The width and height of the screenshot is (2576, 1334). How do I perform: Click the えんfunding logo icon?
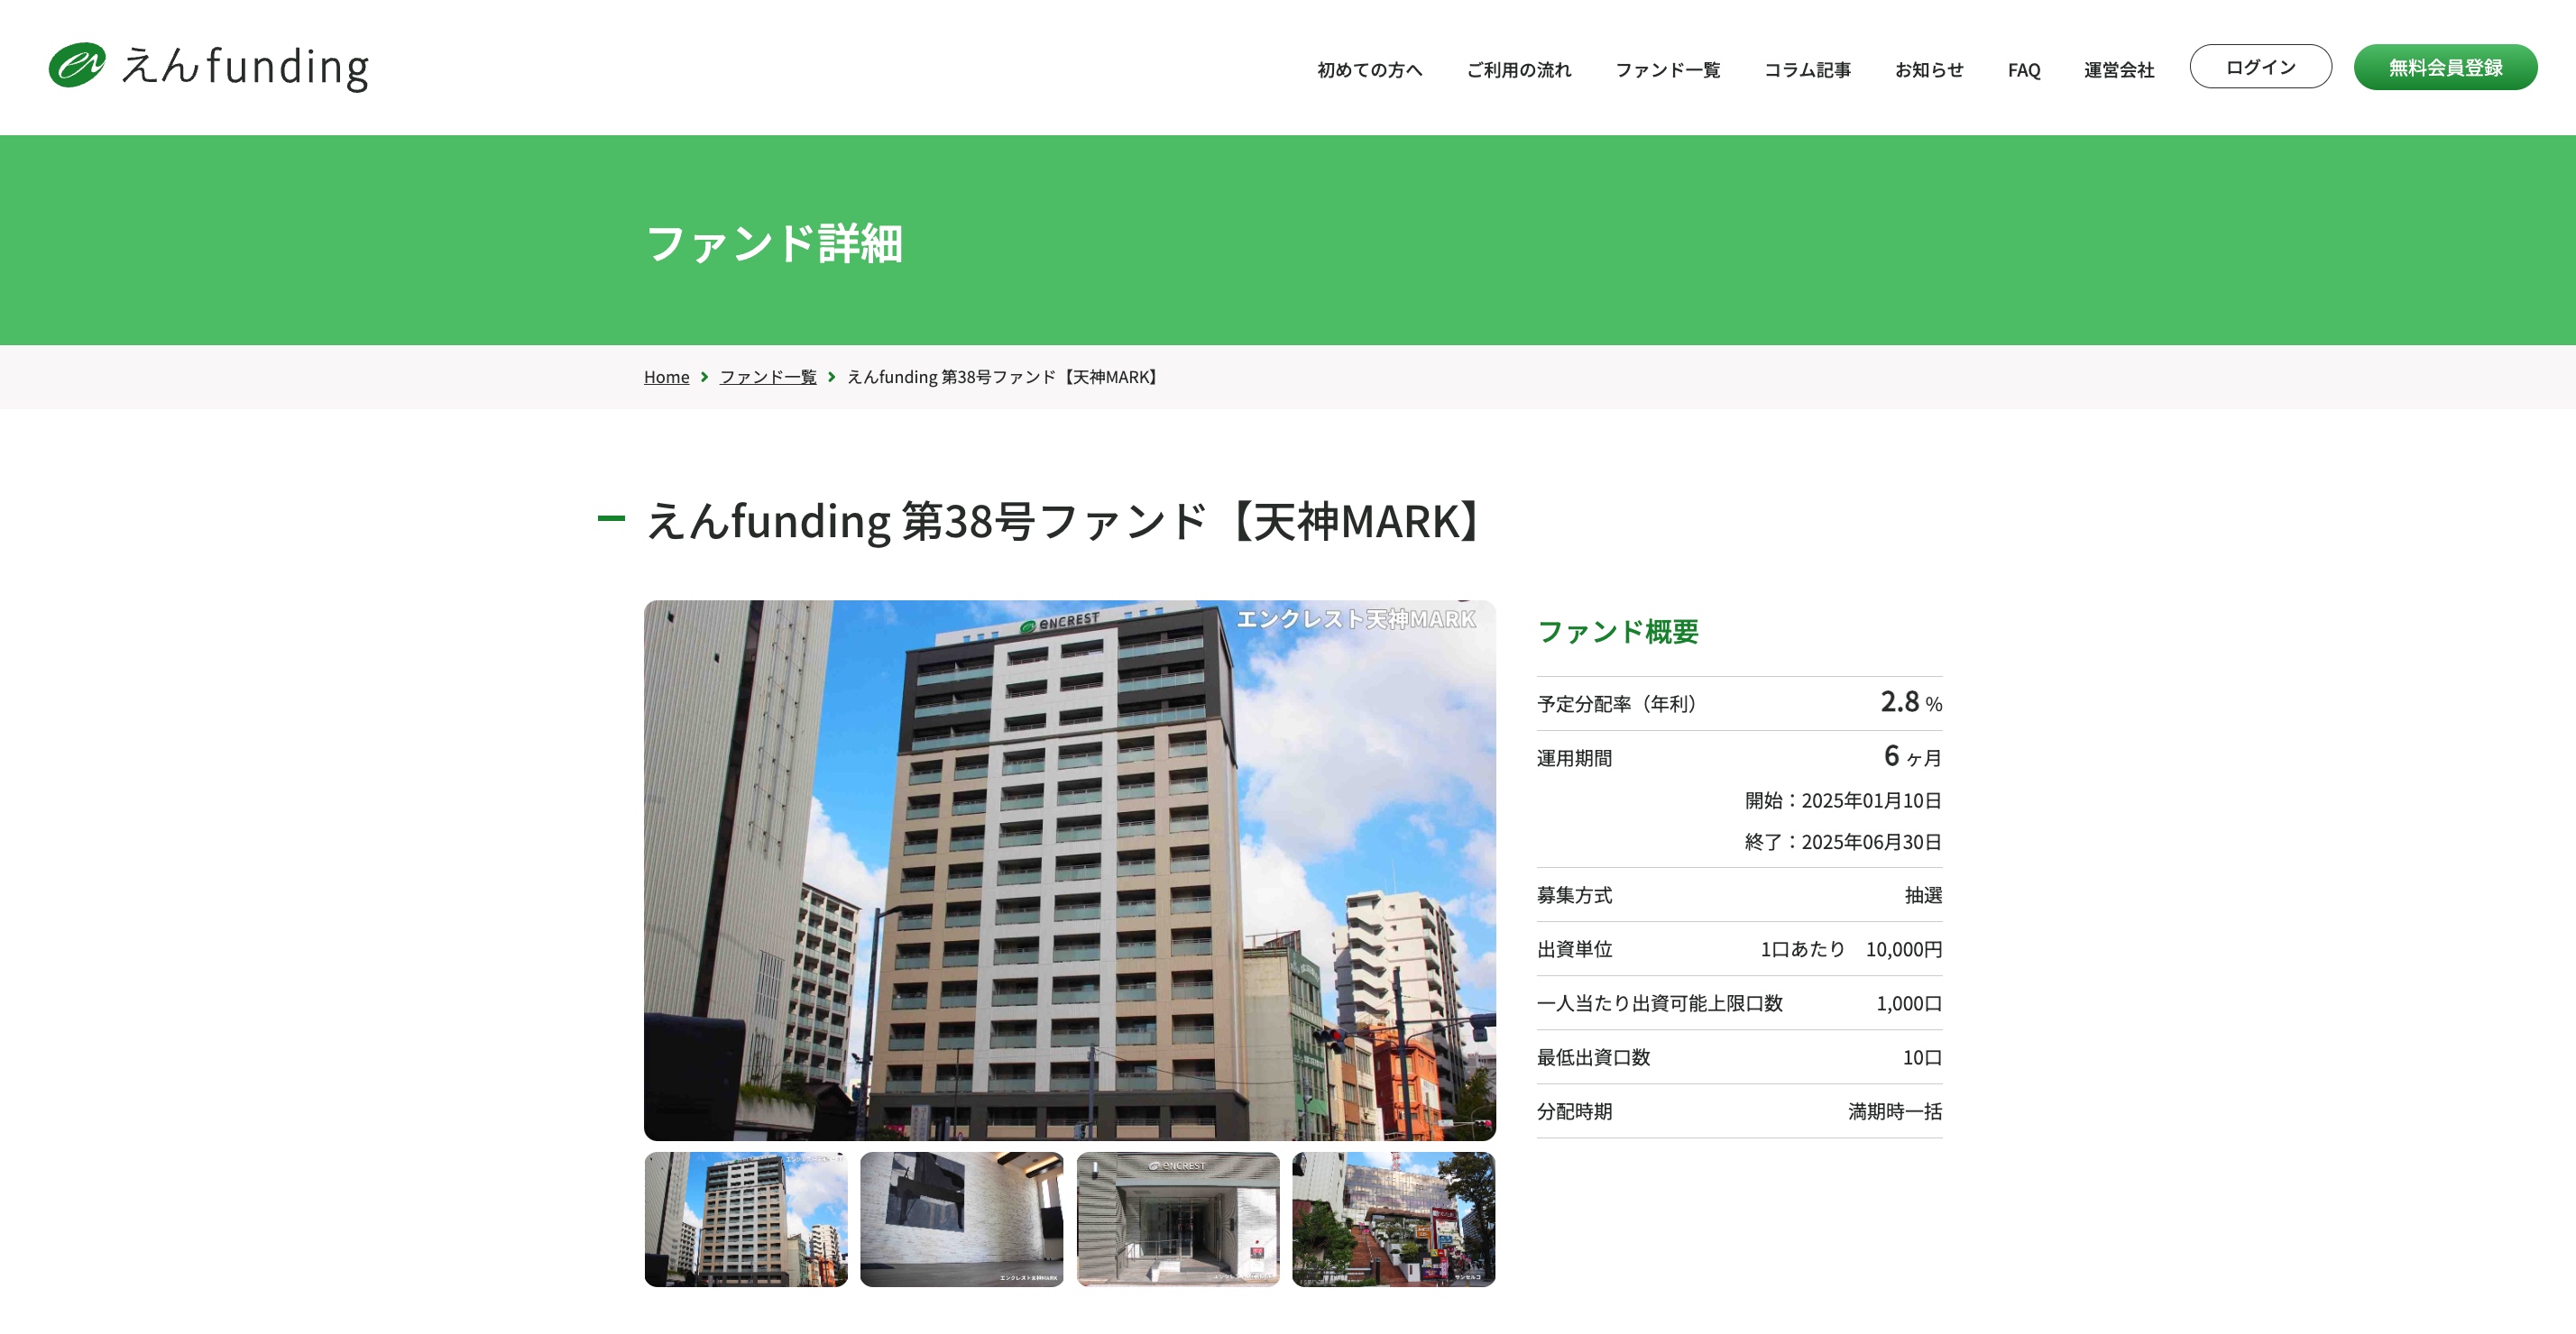tap(77, 66)
